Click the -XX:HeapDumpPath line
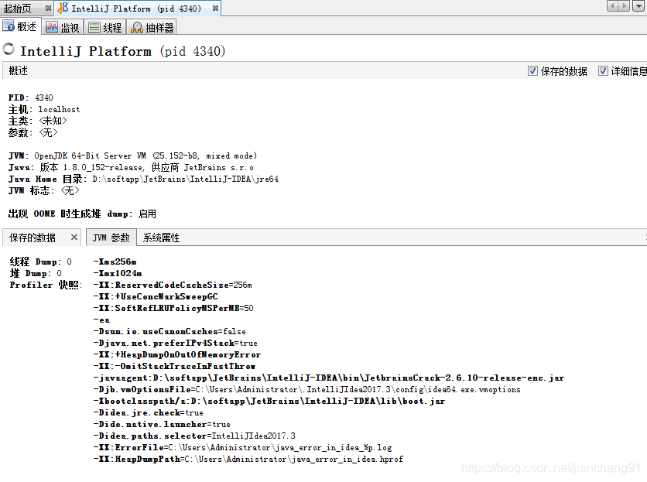647x482 pixels. click(x=248, y=459)
